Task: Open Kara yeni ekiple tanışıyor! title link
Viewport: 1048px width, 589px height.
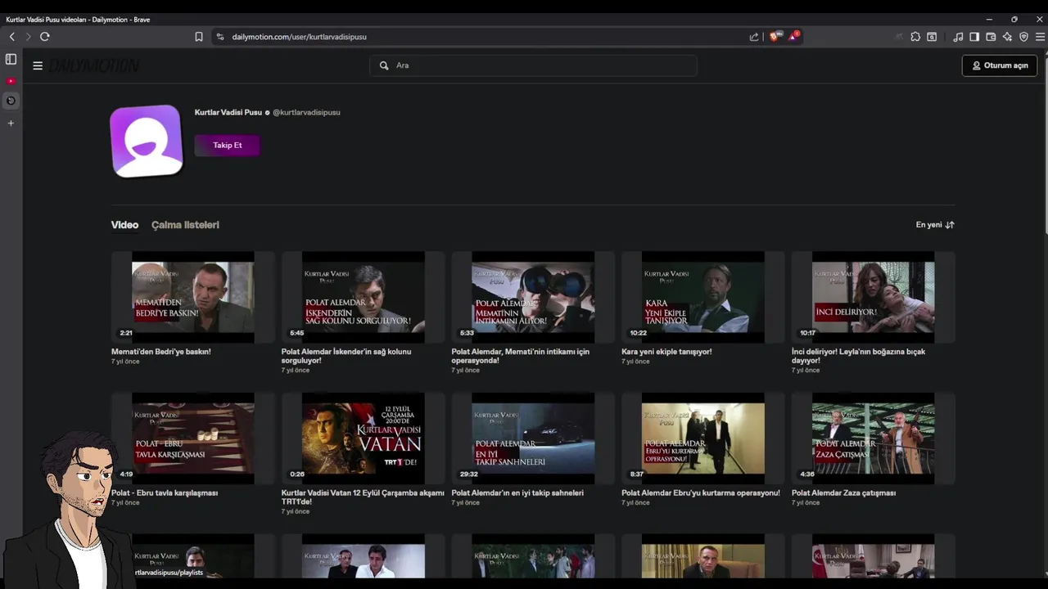Action: click(x=666, y=352)
